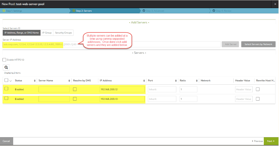Edit the Ratio field for 192.168.200.12
This screenshot has width=279, height=146.
[x=188, y=89]
